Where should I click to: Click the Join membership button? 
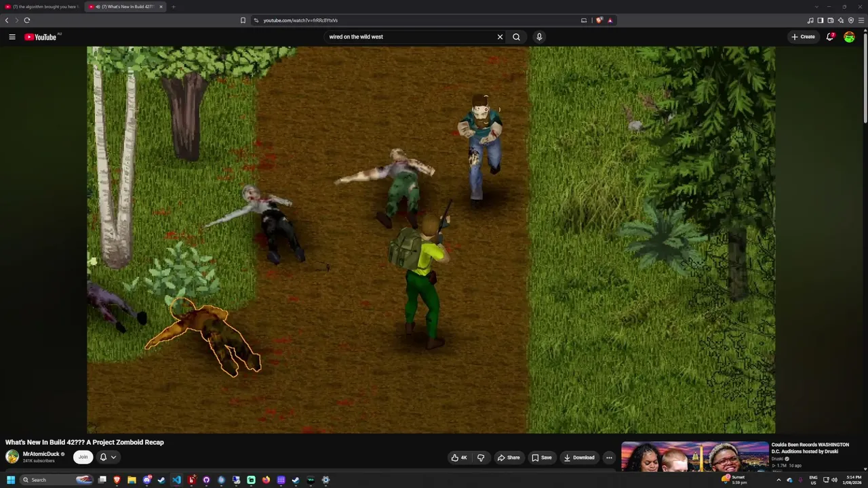tap(83, 457)
